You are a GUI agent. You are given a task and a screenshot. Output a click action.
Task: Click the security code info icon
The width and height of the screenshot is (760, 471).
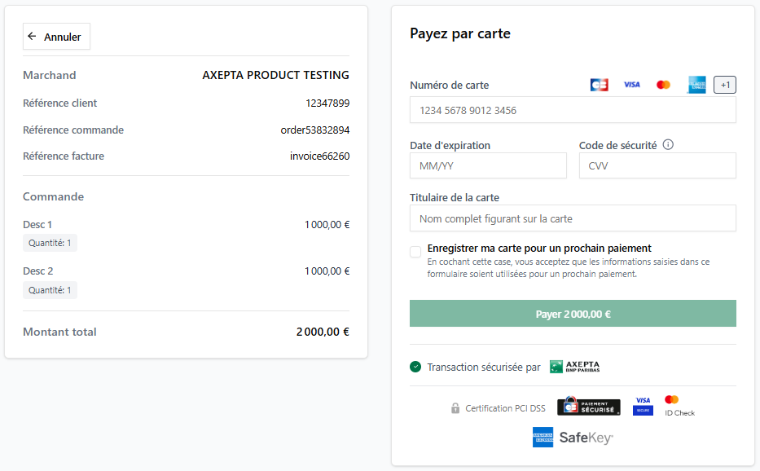pos(668,145)
